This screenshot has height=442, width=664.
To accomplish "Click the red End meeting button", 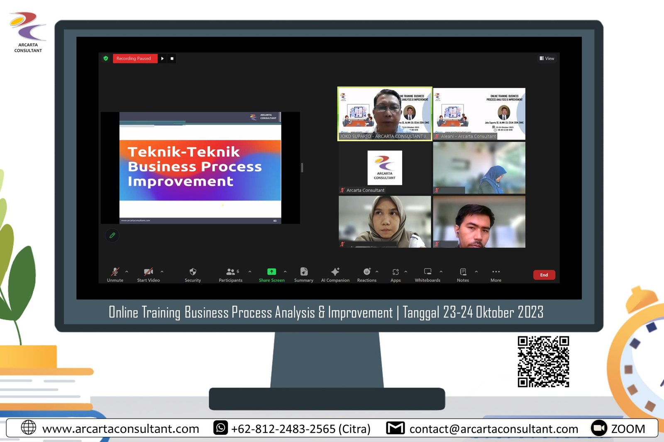I will [544, 275].
